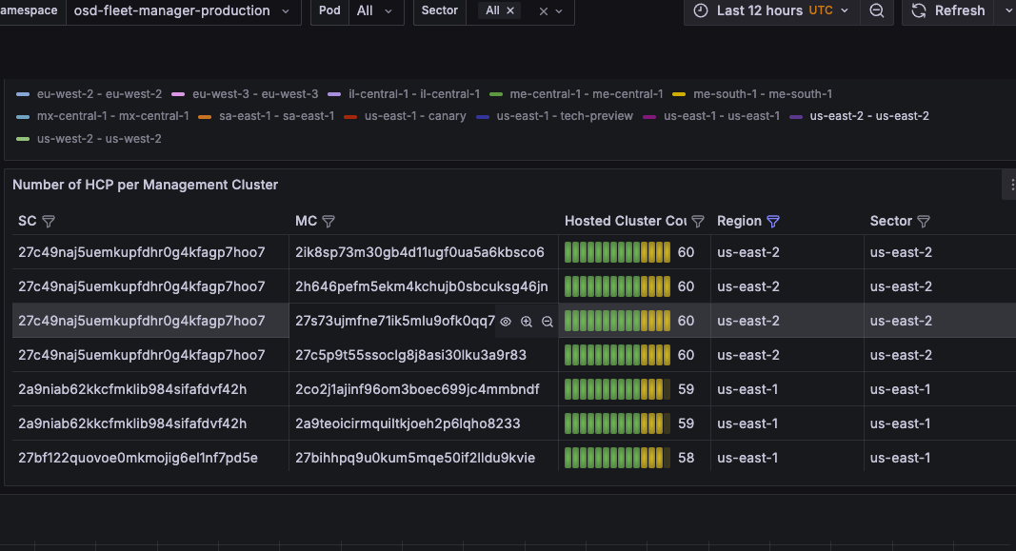Click the Hosted Cluster Count filter icon
Image resolution: width=1016 pixels, height=551 pixels.
698,222
